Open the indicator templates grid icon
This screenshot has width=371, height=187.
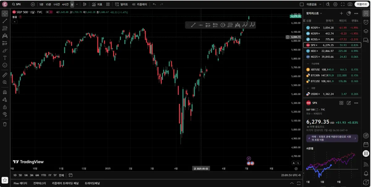click(108, 4)
